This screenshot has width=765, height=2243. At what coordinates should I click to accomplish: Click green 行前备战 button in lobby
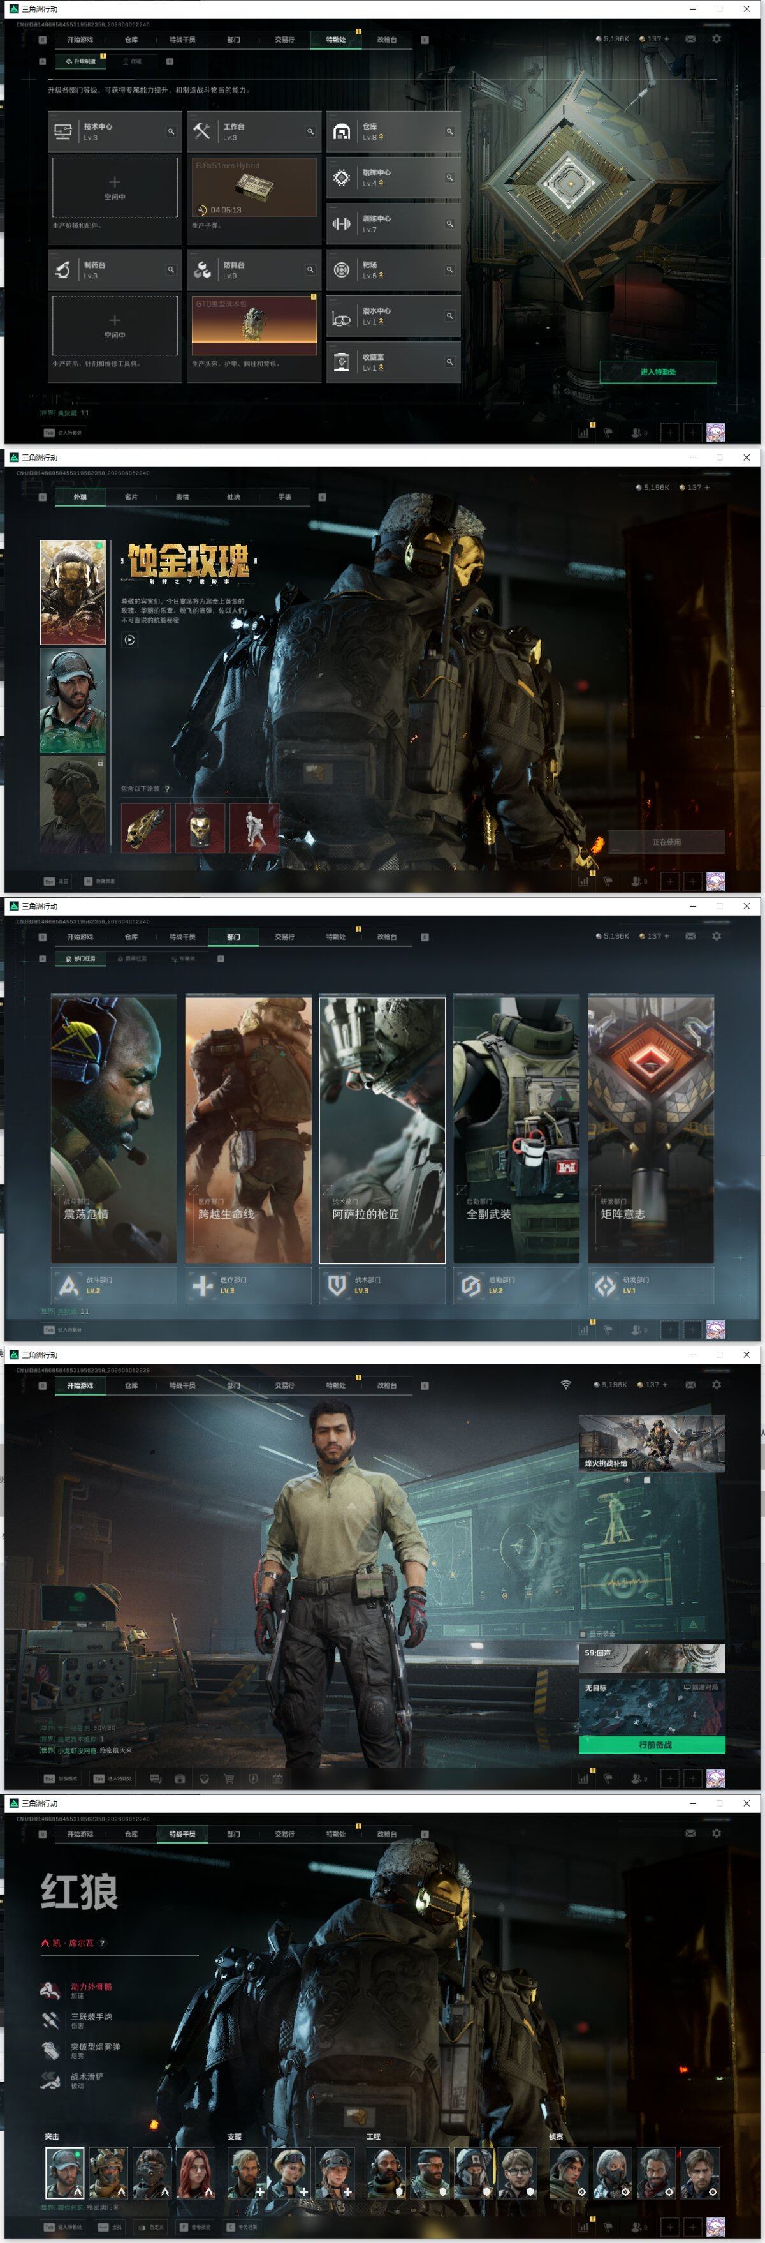point(652,1745)
